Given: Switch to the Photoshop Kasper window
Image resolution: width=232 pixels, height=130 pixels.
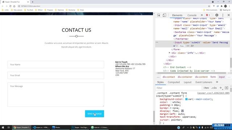Looking at the screenshot, I should 80,127.
